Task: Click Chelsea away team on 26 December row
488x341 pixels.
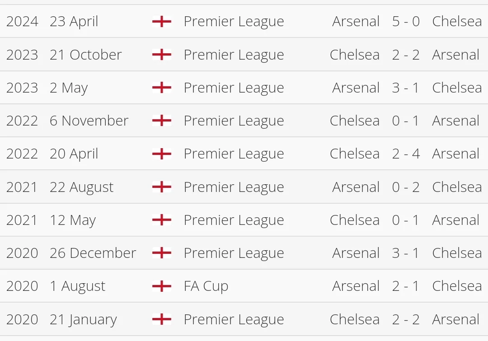Action: click(457, 253)
